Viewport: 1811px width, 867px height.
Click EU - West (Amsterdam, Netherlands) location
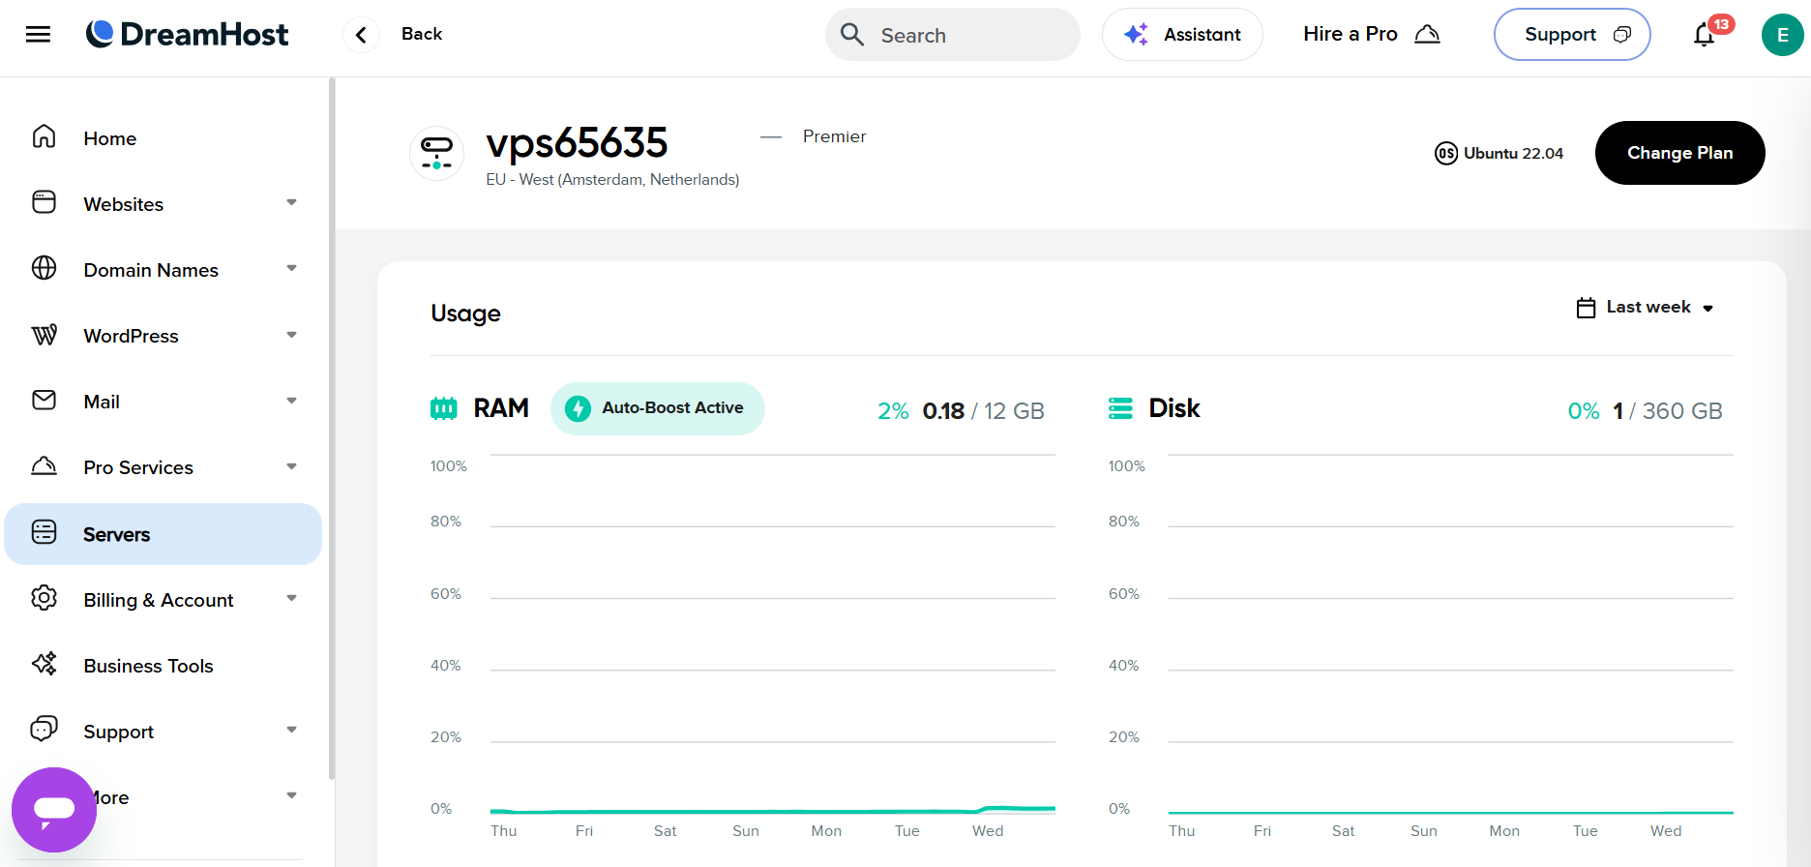point(612,180)
